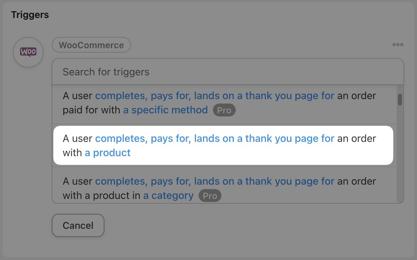The width and height of the screenshot is (417, 260).
Task: Select the highlighted product order trigger
Action: 223,145
